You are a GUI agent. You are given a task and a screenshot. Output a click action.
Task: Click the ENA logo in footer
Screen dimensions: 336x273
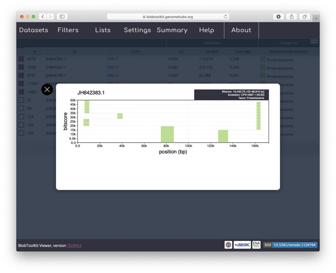tap(256, 245)
